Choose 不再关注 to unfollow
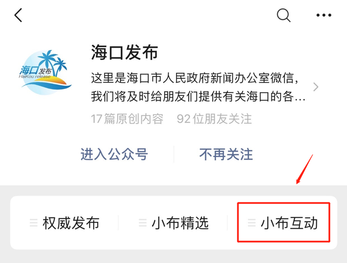Screen dimensions: 347x263 (226, 154)
